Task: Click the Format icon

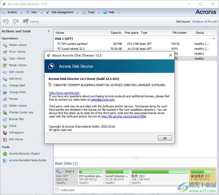Action: pos(5,99)
